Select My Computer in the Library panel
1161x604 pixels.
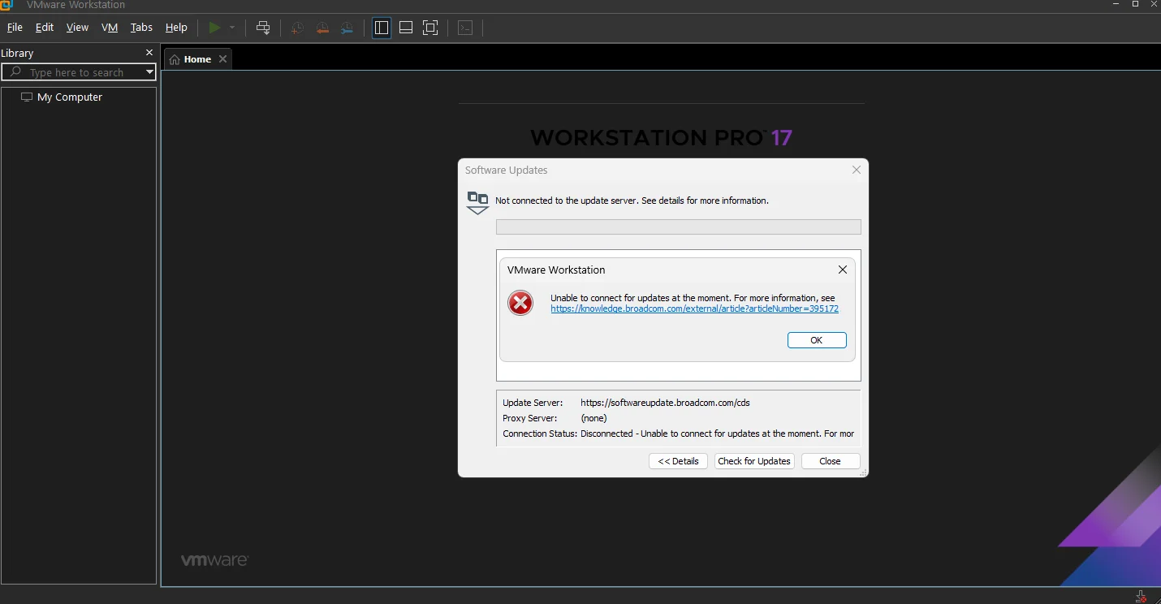pos(69,97)
